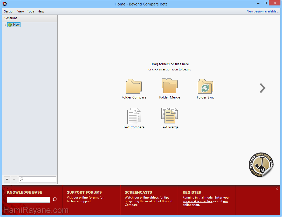Open the Help menu
This screenshot has height=217, width=282.
click(41, 11)
